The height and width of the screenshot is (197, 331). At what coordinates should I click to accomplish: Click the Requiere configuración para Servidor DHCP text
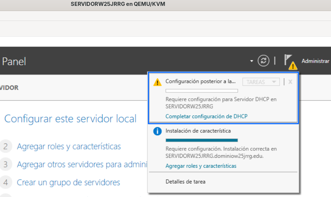click(x=221, y=103)
